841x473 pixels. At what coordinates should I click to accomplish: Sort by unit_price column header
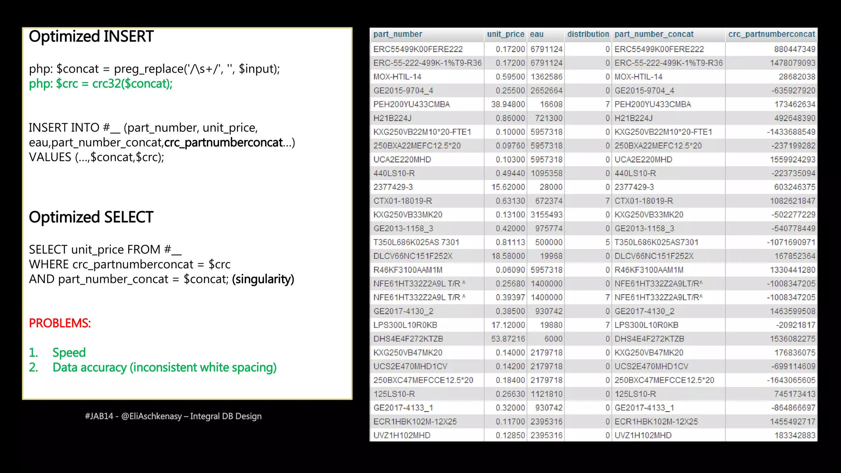[506, 34]
